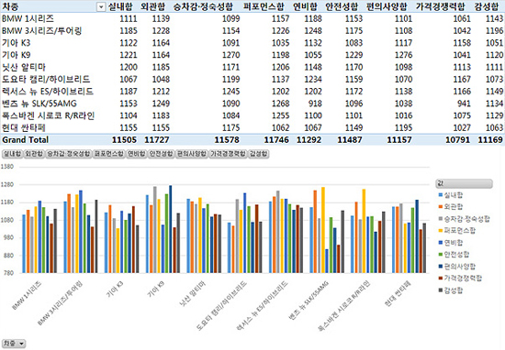This screenshot has height=350, width=505.
Task: Select the 퍼포먼스합 chart field button
Action: [109, 154]
